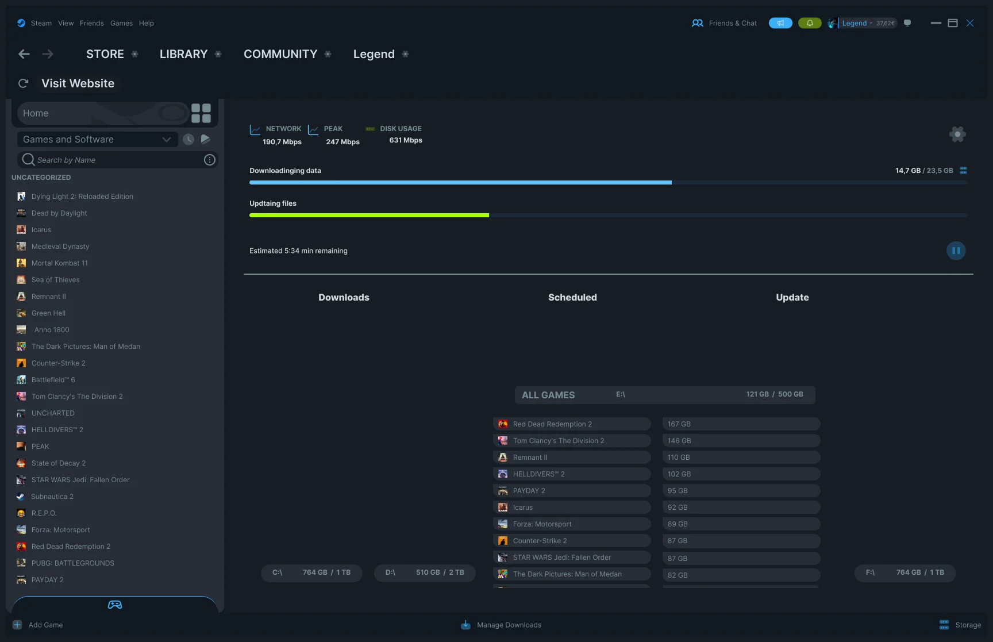
Task: Open the Help menu
Action: coord(147,23)
